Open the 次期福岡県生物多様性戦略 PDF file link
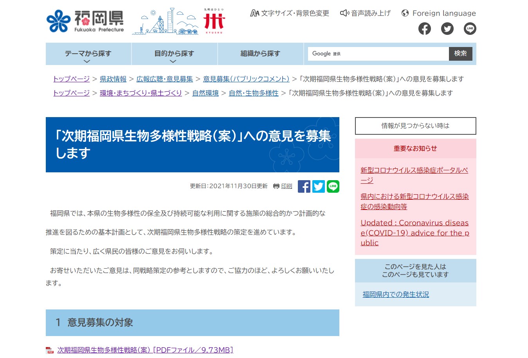Image resolution: width=528 pixels, height=358 pixels. coord(145,350)
